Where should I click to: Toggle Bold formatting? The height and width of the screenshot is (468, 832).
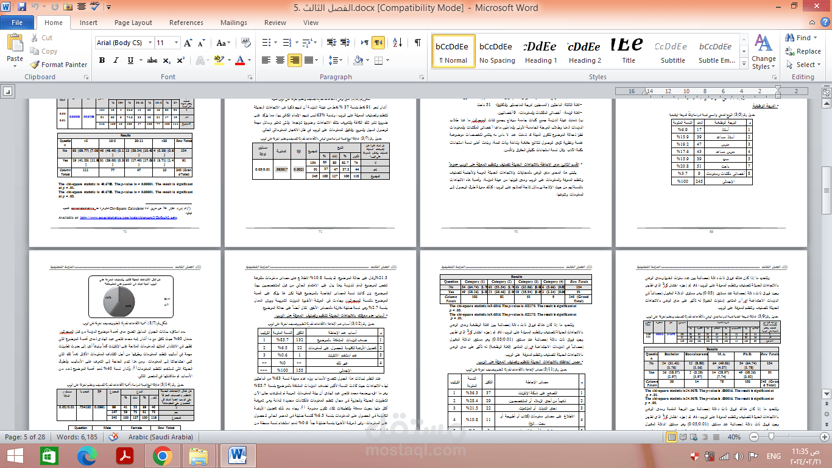(102, 60)
